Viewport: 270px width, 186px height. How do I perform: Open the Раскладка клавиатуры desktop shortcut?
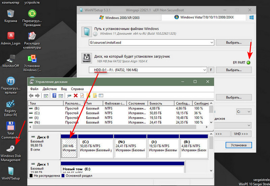32,40
